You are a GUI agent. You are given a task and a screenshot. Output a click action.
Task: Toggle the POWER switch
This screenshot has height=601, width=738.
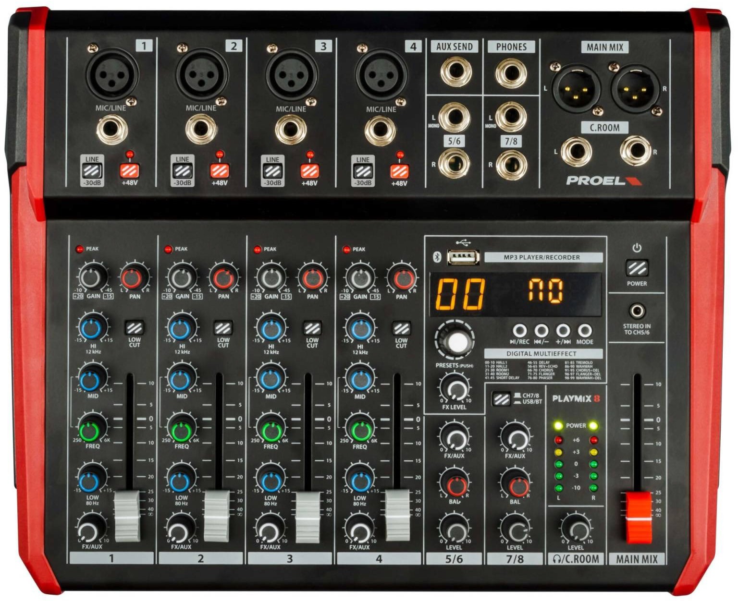637,268
